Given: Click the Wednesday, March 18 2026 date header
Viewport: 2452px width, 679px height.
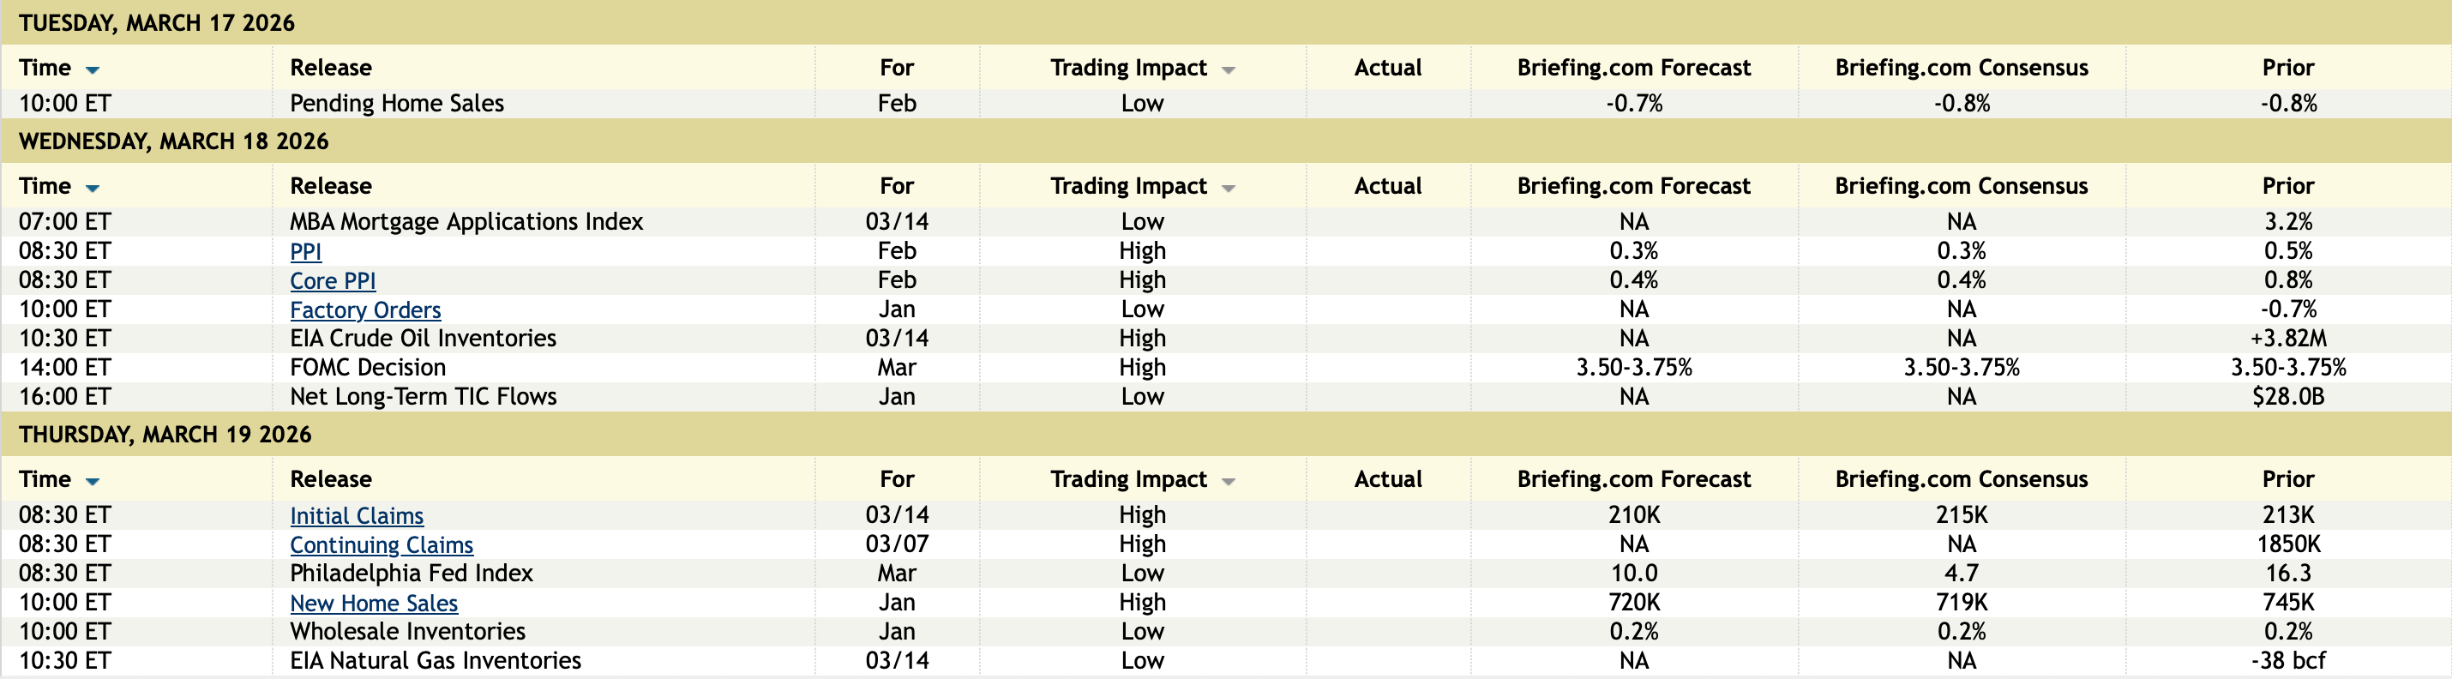Looking at the screenshot, I should [x=173, y=141].
